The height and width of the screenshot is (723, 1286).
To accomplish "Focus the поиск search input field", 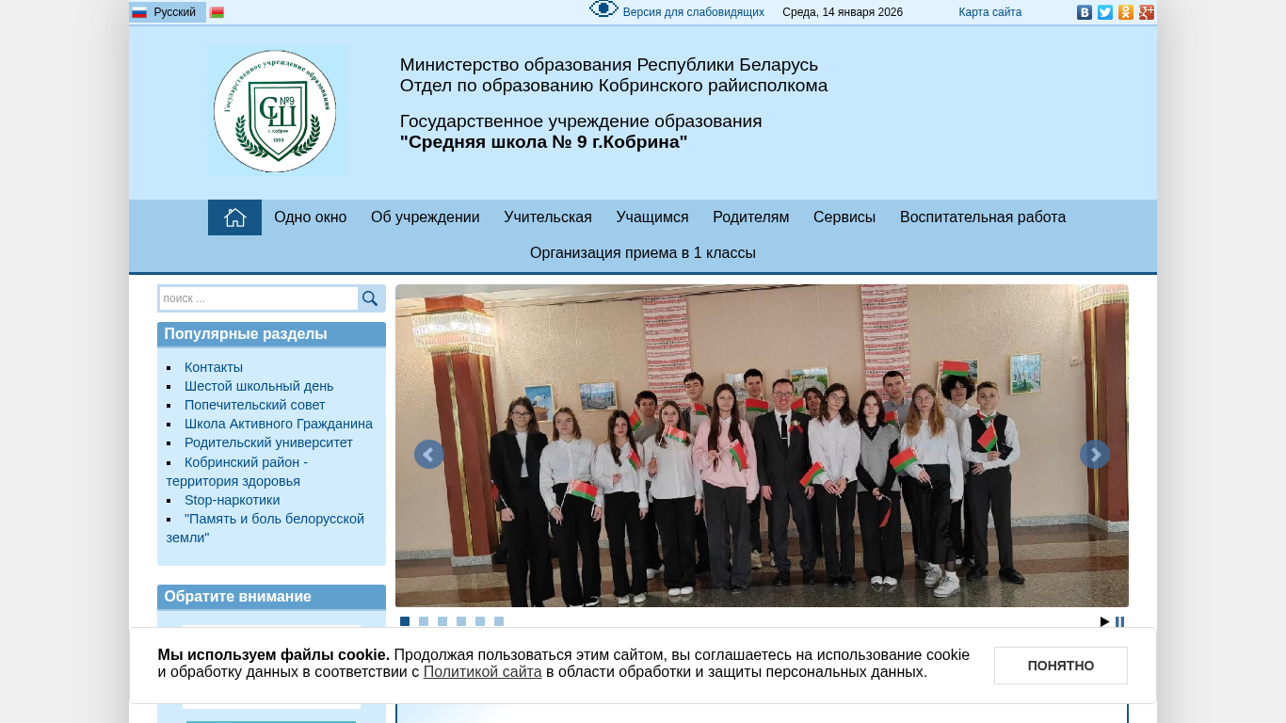I will coord(259,298).
